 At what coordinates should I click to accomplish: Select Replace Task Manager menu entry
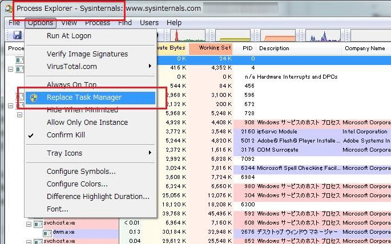coord(90,97)
